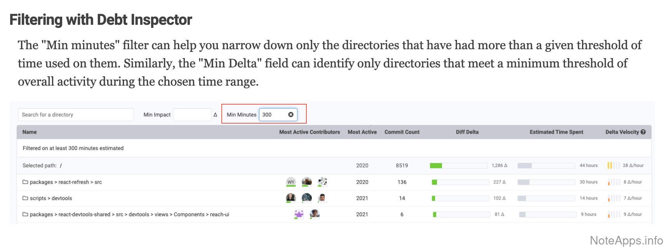Clear the Min Minutes field value

[290, 115]
